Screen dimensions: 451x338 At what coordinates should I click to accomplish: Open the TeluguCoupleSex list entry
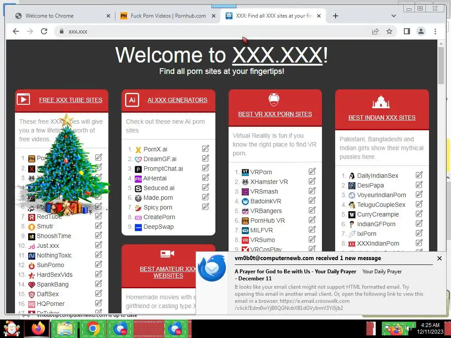point(381,205)
